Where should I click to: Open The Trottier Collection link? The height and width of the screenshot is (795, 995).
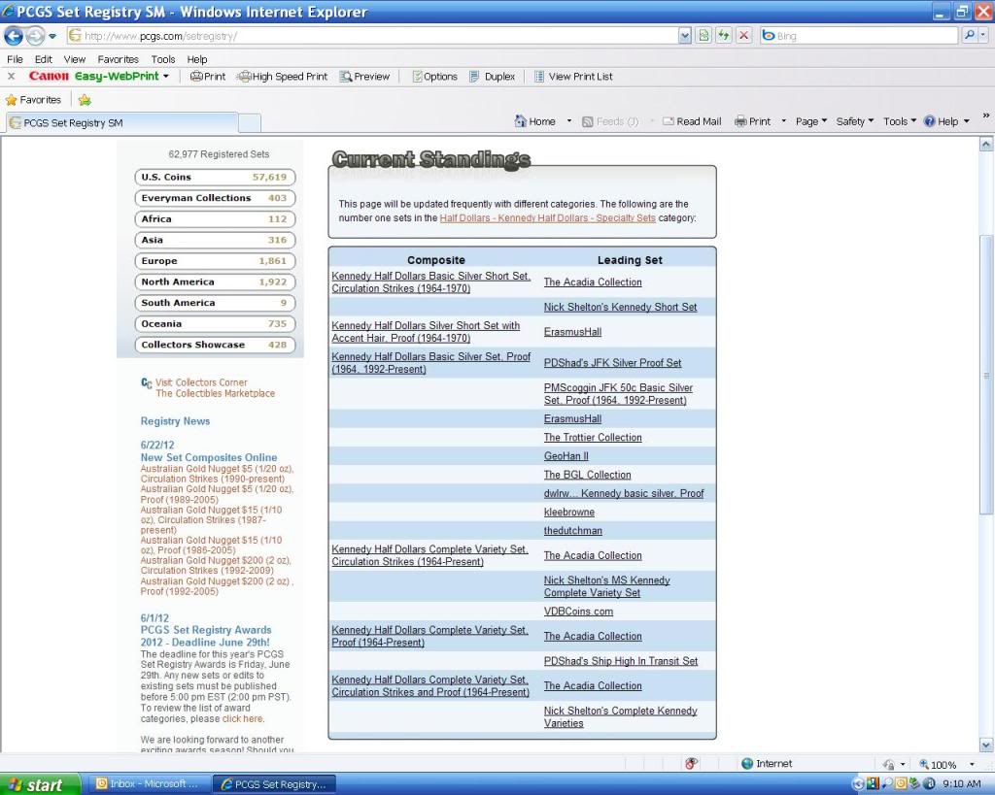[593, 438]
